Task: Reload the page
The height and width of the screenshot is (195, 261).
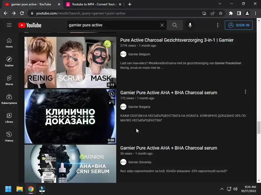Action: pos(22,13)
